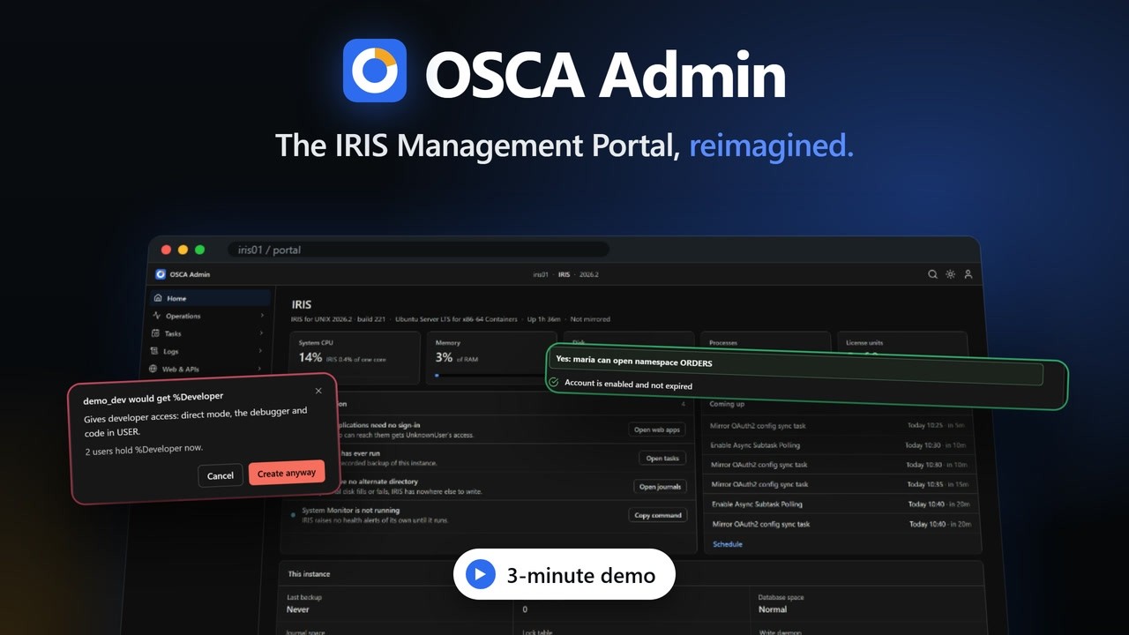The width and height of the screenshot is (1129, 635).
Task: Click the Open journals button
Action: pos(660,486)
